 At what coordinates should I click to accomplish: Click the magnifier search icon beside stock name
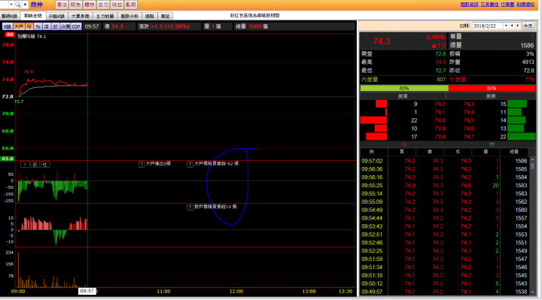(x=17, y=5)
